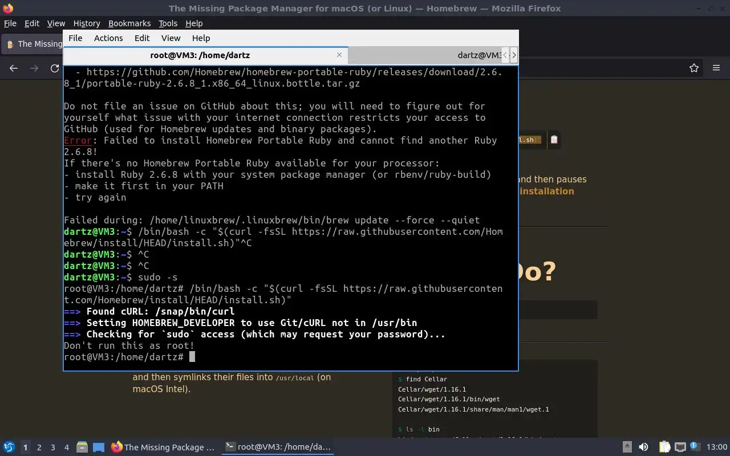Switch to workspace 2

(39, 447)
